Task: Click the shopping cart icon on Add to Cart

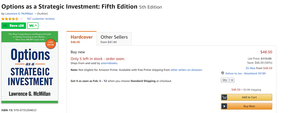Action: (224, 97)
